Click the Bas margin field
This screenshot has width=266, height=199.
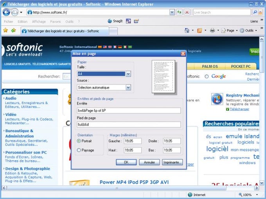[x=172, y=150]
